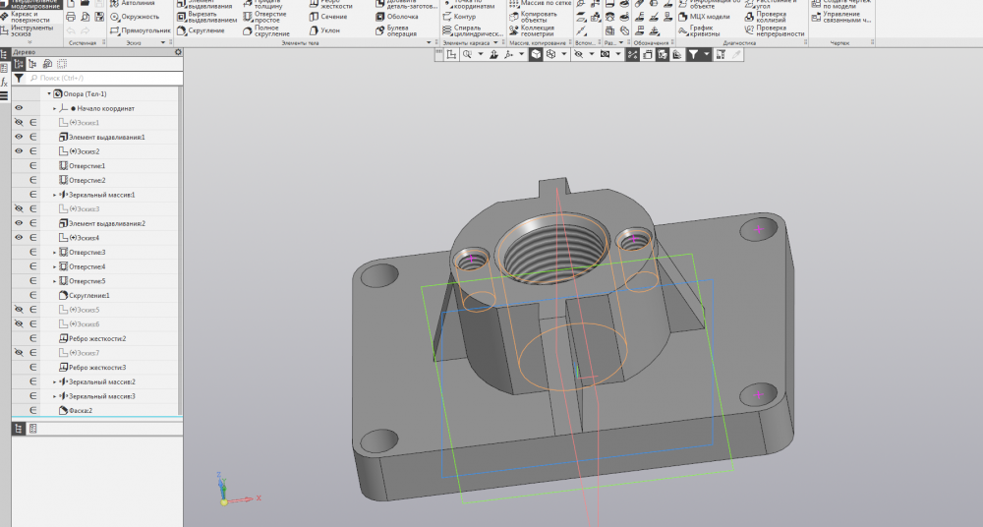Select Фаска:2 in the model tree
This screenshot has width=983, height=527.
pyautogui.click(x=81, y=410)
